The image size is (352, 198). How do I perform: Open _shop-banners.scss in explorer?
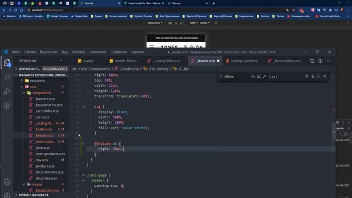[x=49, y=172]
